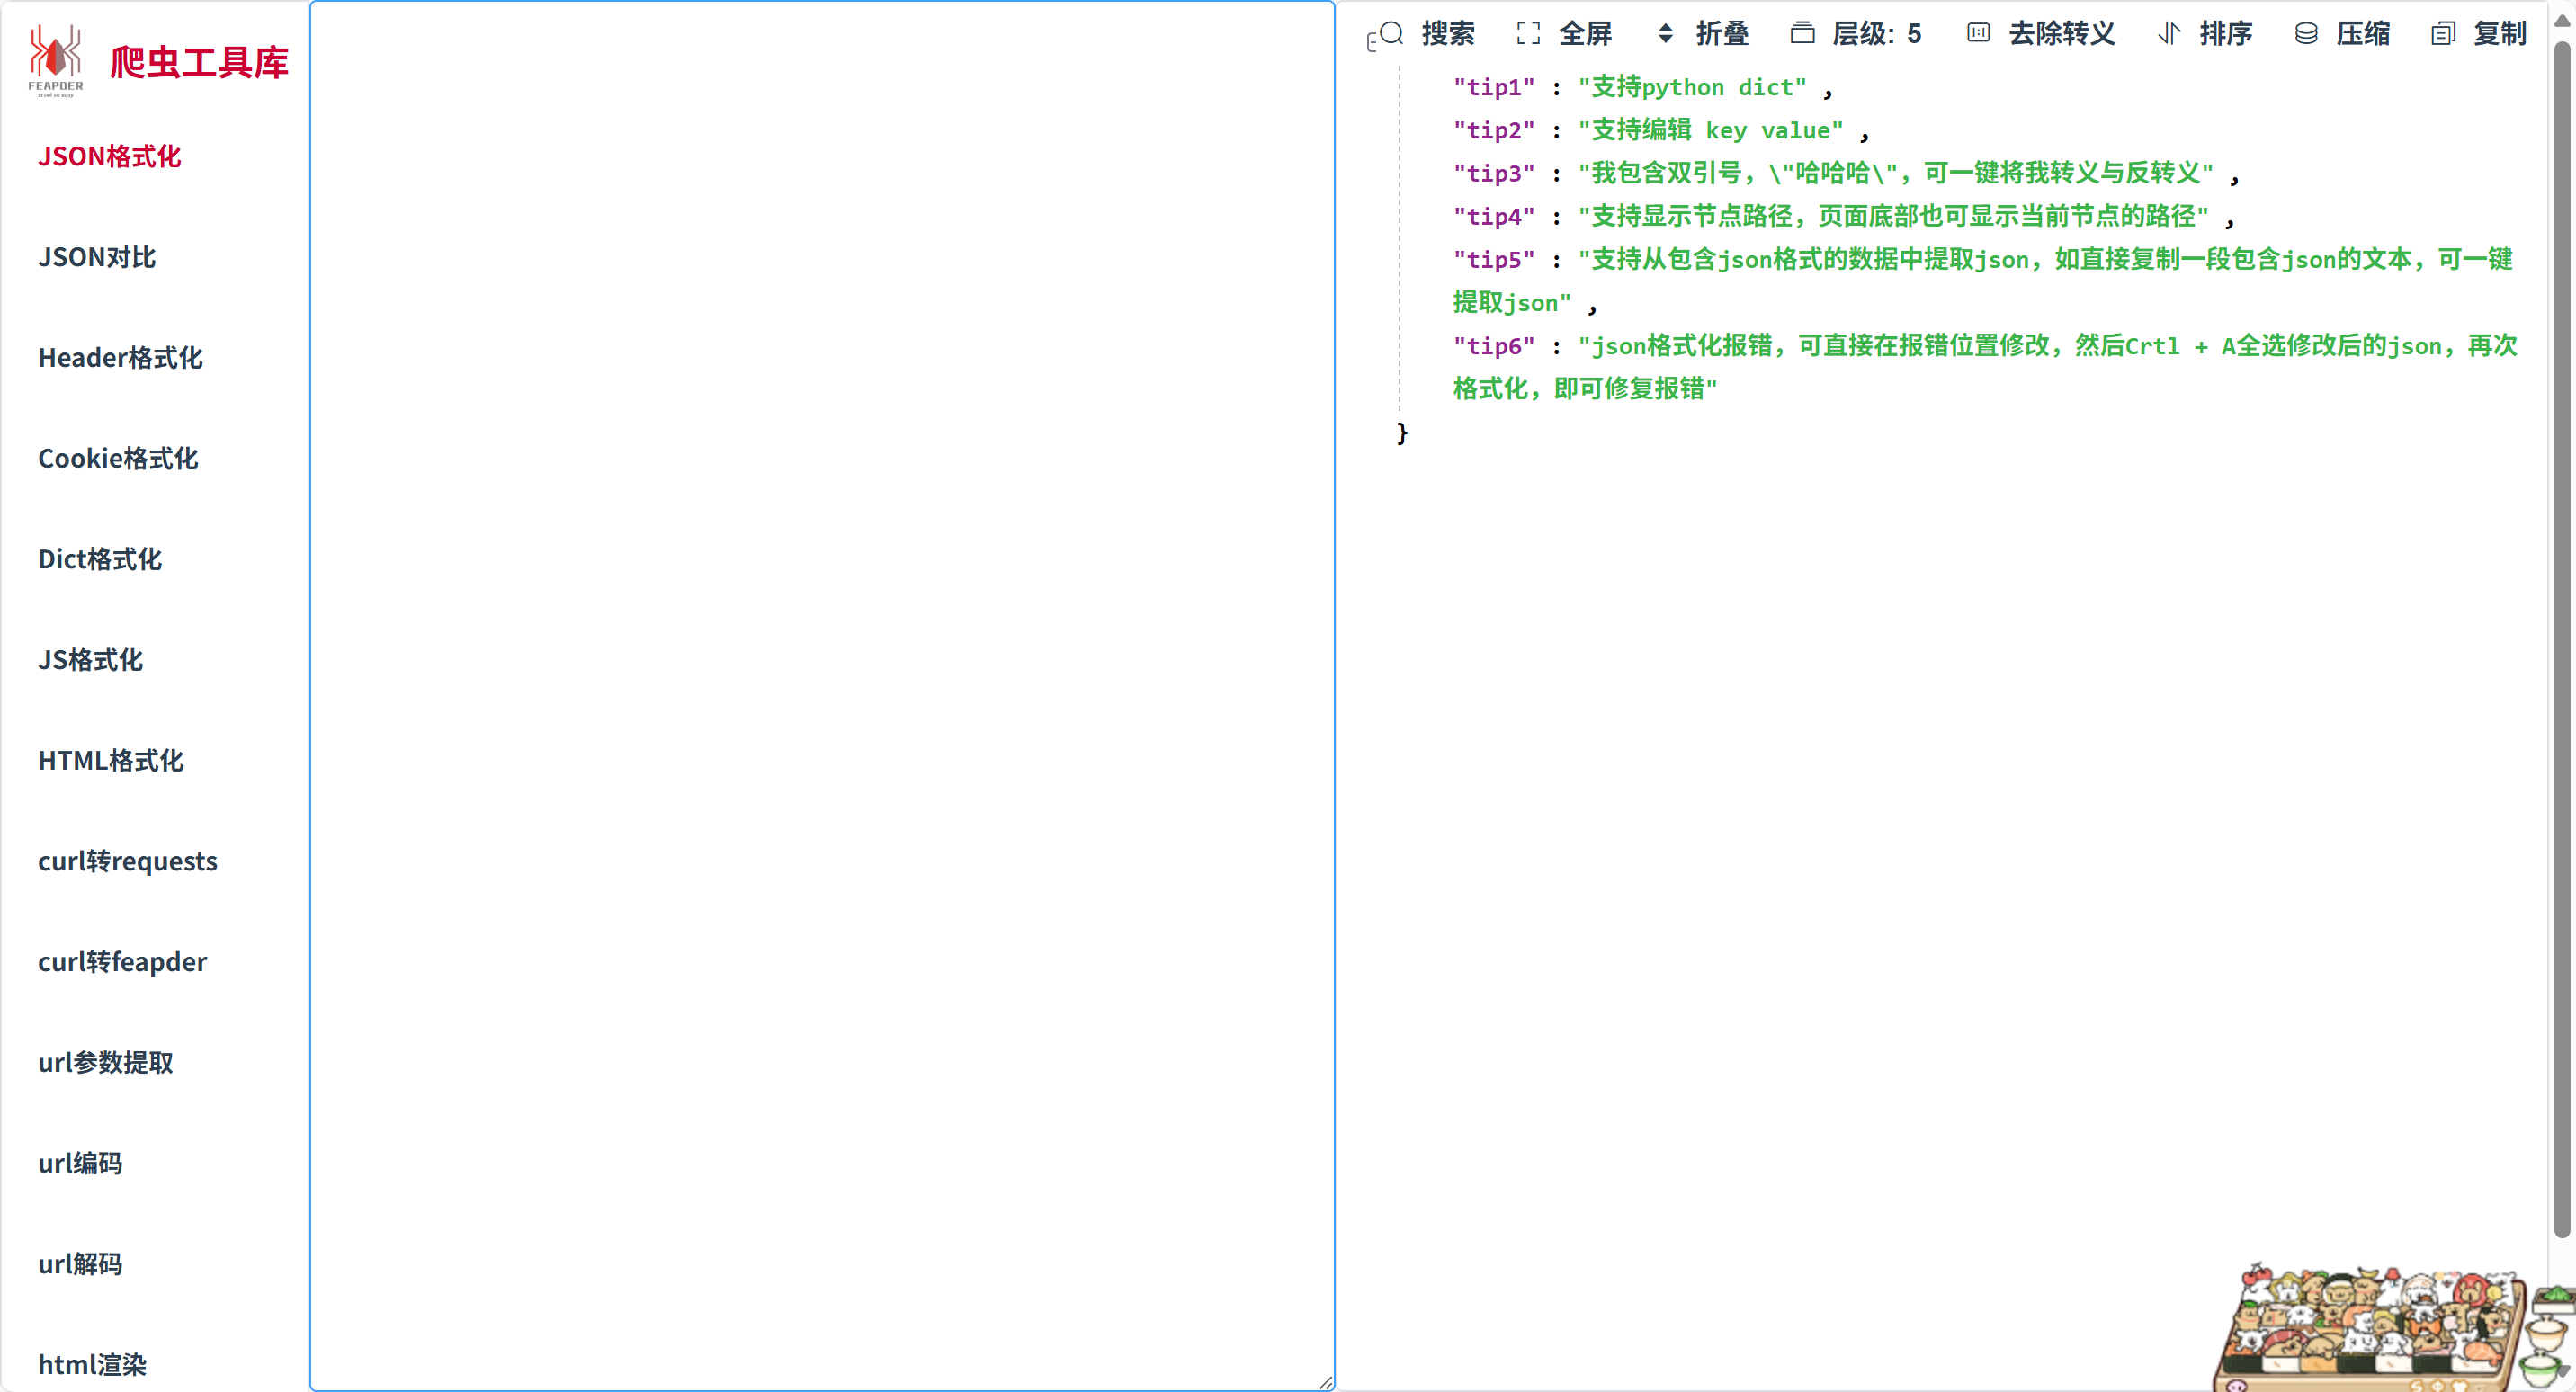Open Header格式化 tool
This screenshot has width=2576, height=1392.
[120, 358]
